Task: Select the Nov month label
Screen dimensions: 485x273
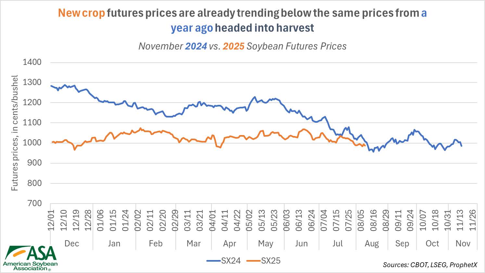Action: (x=463, y=243)
